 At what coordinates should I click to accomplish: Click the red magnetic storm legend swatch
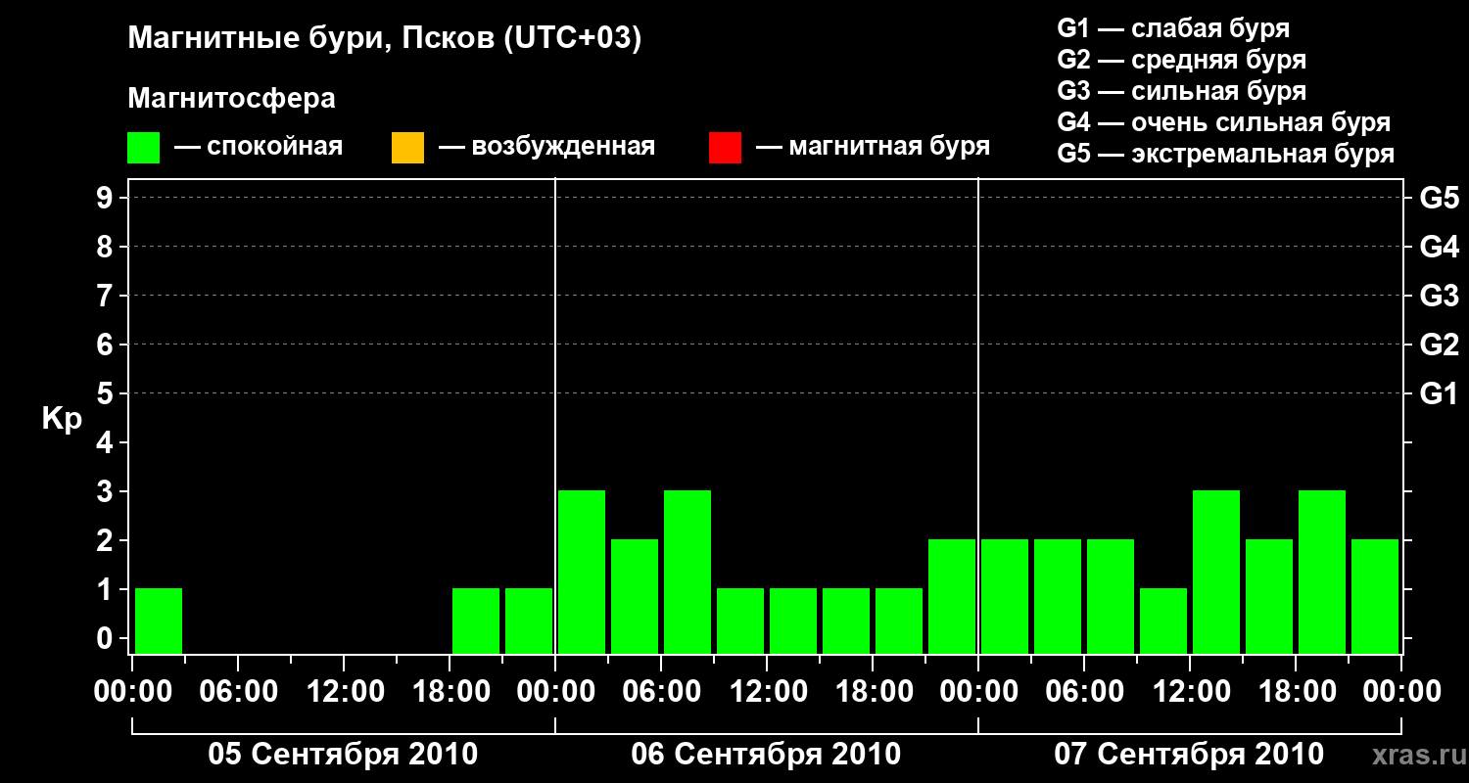pyautogui.click(x=725, y=148)
